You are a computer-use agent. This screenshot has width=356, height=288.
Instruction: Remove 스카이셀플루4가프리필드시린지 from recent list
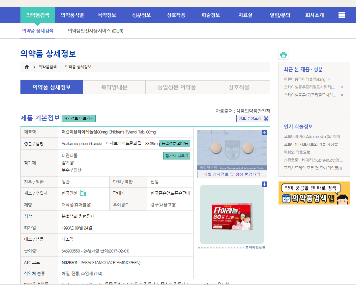(342, 95)
